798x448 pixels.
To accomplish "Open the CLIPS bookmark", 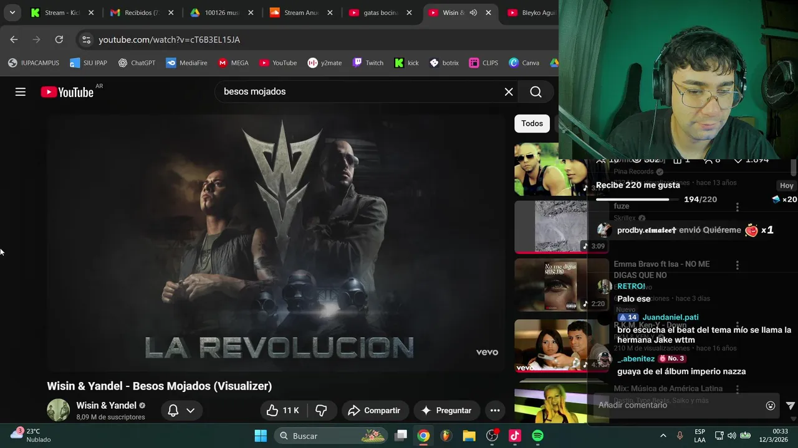I will pyautogui.click(x=484, y=63).
